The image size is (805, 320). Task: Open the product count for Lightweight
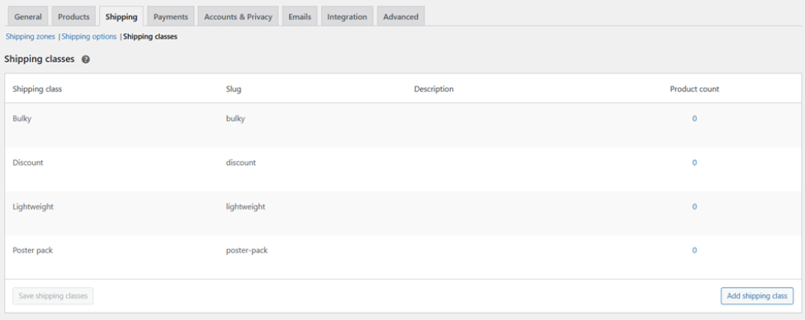pyautogui.click(x=695, y=207)
